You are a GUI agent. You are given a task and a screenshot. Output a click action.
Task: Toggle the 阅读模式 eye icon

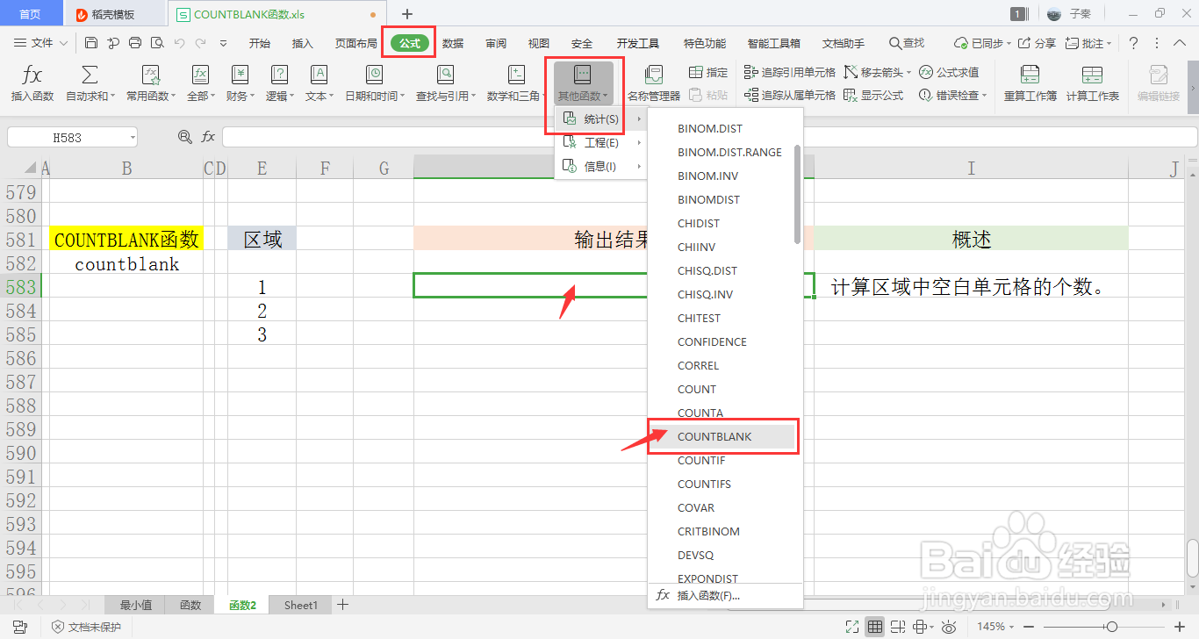[x=948, y=626]
